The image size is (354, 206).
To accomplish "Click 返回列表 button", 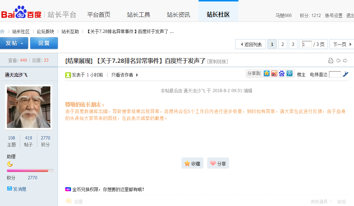I will click(x=251, y=44).
